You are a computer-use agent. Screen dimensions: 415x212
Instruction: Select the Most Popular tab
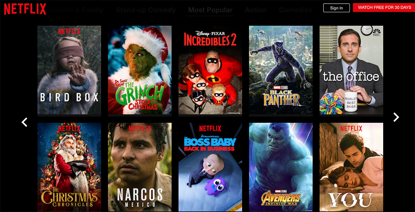click(210, 10)
